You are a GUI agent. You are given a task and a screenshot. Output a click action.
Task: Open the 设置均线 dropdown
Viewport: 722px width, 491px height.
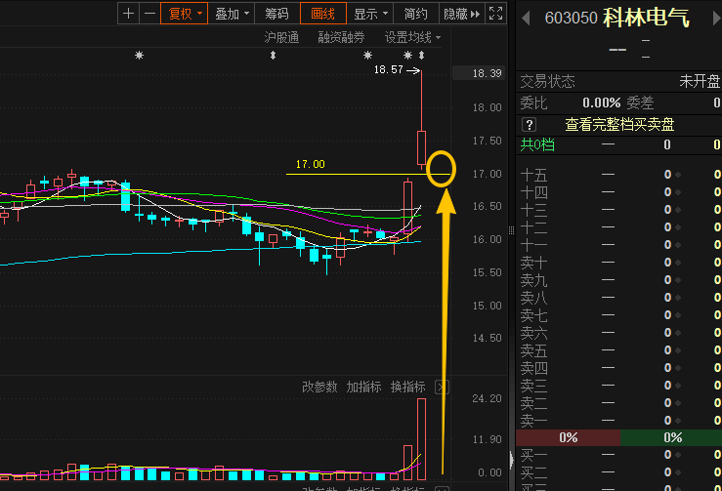pos(412,37)
